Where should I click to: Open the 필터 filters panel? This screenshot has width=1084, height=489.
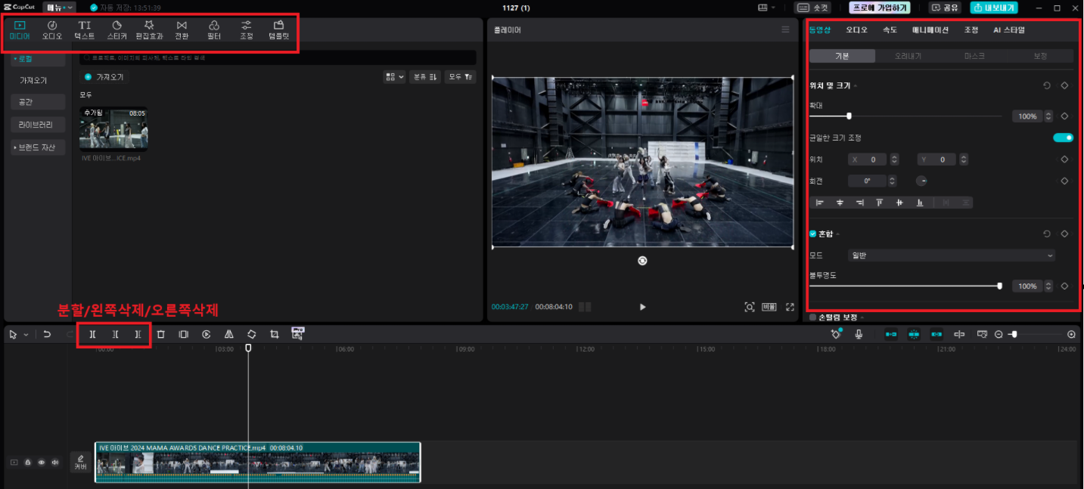214,30
